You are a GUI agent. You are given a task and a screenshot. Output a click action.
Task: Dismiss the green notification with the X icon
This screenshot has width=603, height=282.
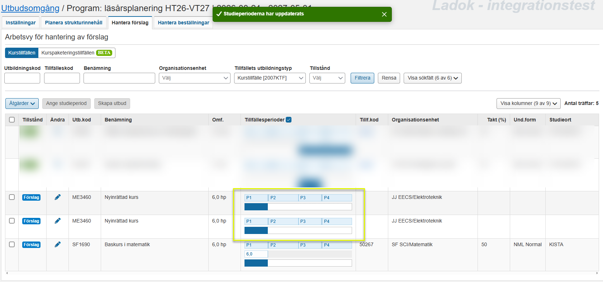tap(384, 14)
